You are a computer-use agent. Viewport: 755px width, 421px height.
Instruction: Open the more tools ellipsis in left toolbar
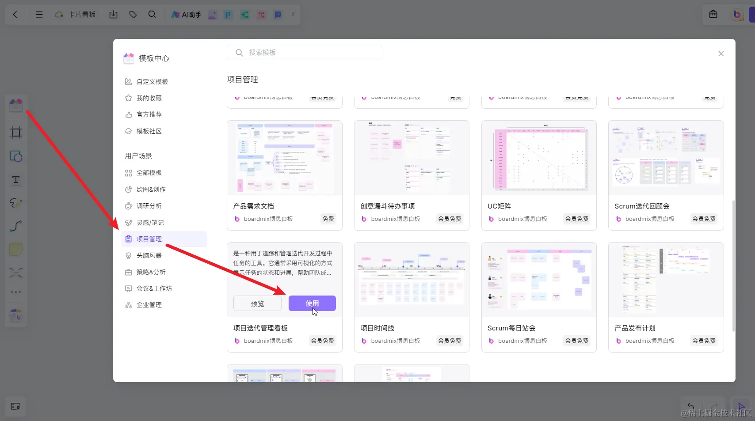click(x=15, y=292)
